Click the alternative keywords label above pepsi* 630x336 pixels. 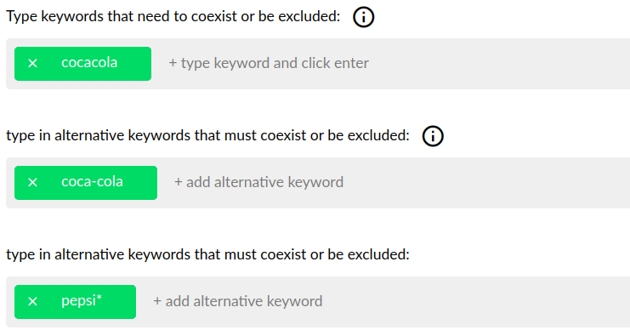coord(207,254)
